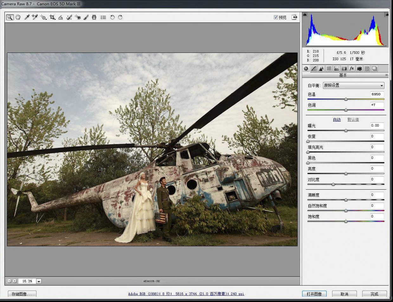The image size is (393, 302).
Task: Toggle the 预览 preview checkbox
Action: [276, 17]
